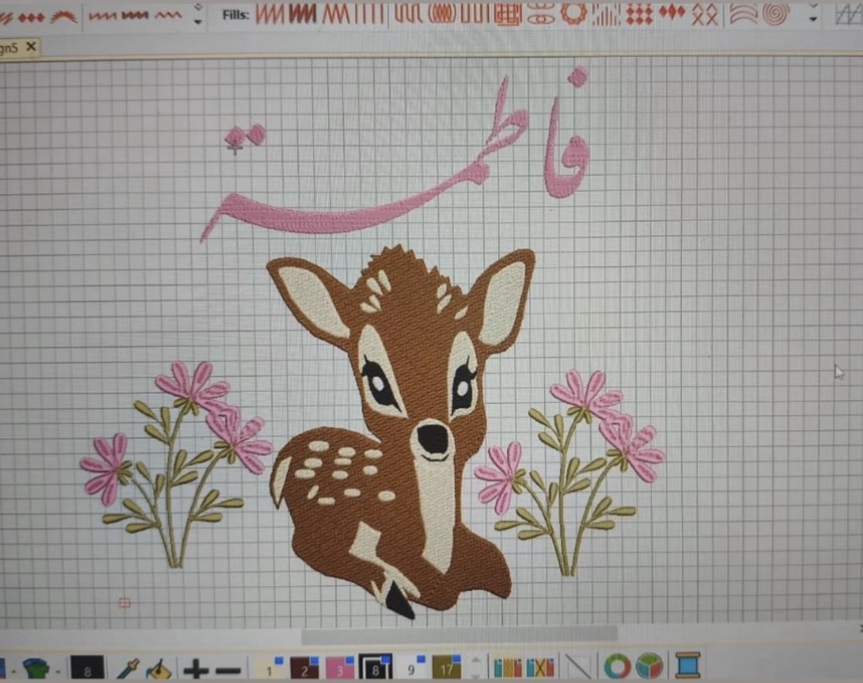The height and width of the screenshot is (683, 863).
Task: Open the Fills gallery dropdown arrow
Action: [x=813, y=19]
